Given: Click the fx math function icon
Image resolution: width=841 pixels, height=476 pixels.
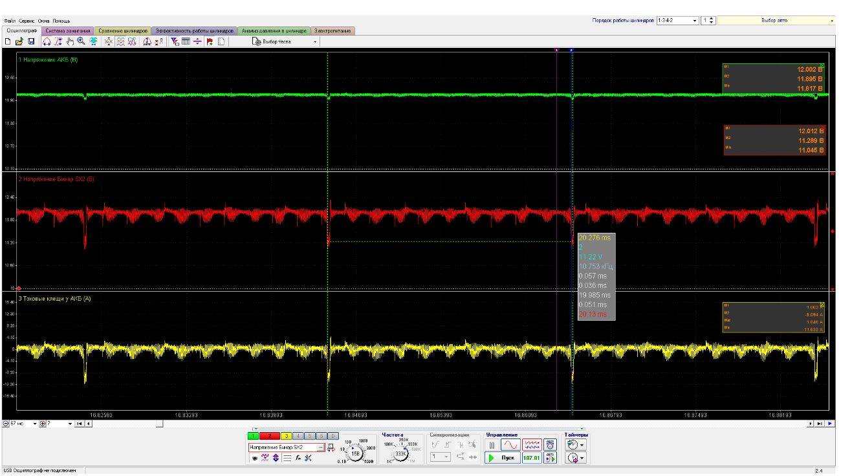Looking at the screenshot, I should point(298,458).
